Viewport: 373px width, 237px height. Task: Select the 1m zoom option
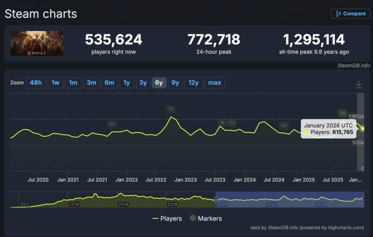(73, 83)
